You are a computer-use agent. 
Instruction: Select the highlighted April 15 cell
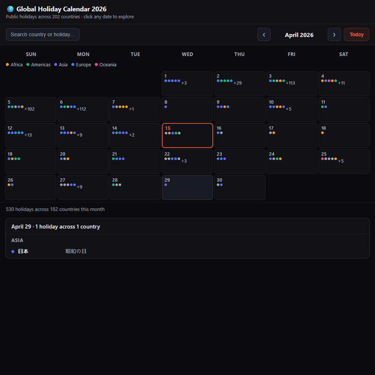pos(187,135)
